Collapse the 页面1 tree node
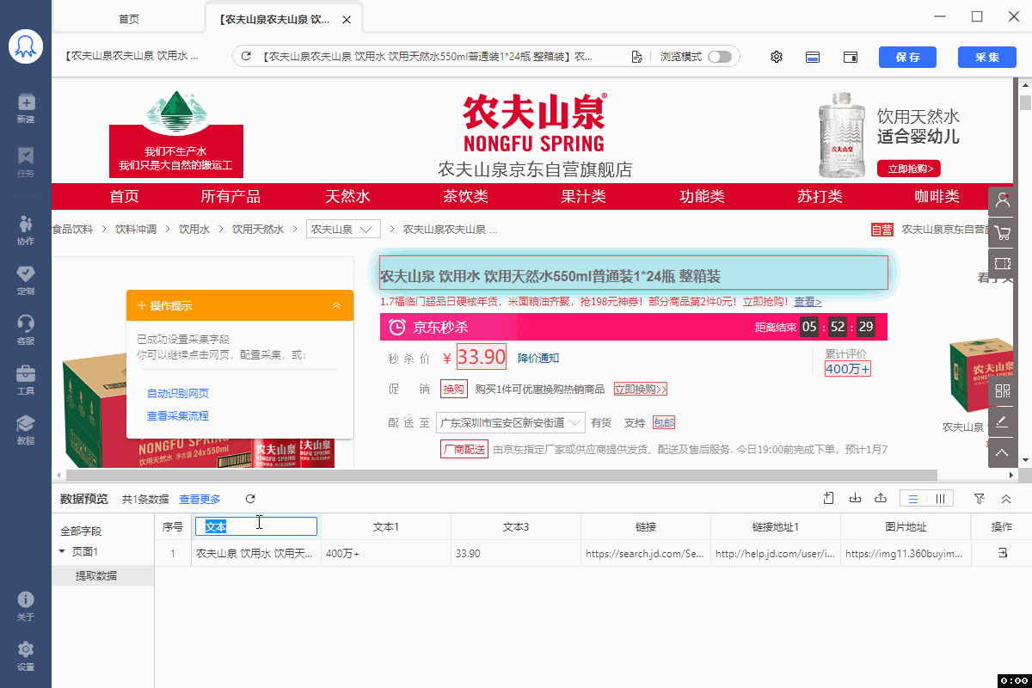The image size is (1032, 688). pos(62,551)
